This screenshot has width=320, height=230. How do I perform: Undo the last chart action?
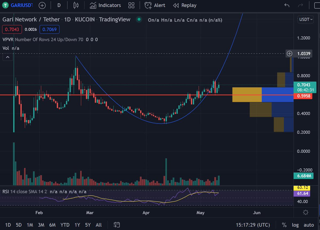click(287, 5)
